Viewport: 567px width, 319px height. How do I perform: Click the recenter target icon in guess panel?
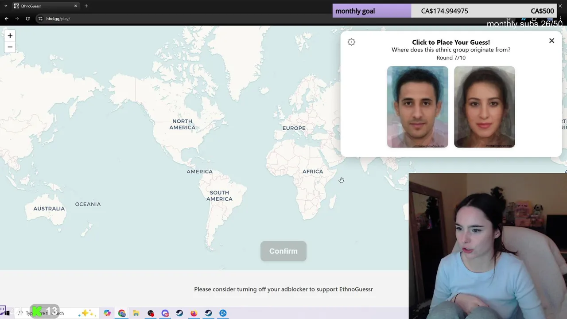[351, 42]
